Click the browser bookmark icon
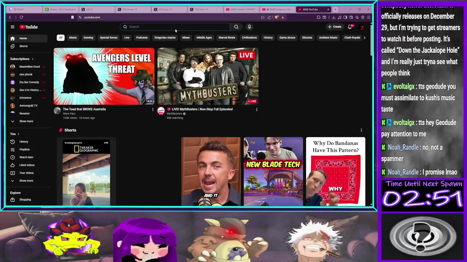 (72, 17)
